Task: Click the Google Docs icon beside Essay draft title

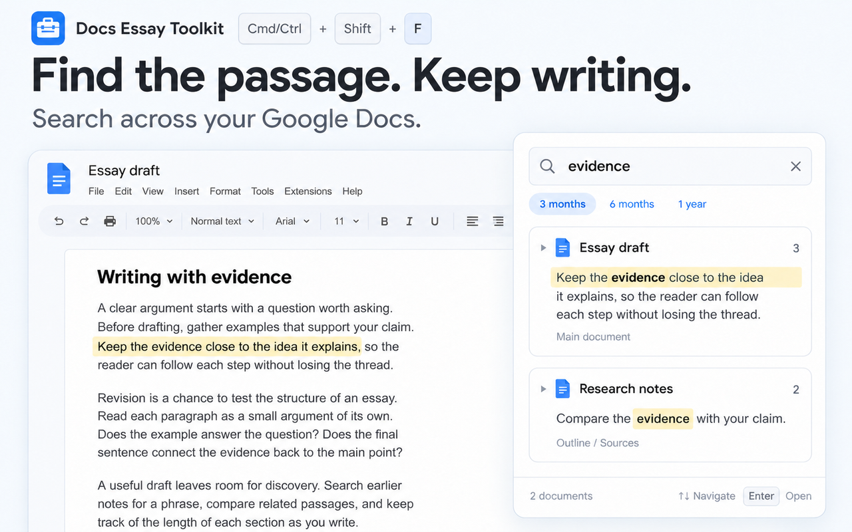Action: click(59, 179)
